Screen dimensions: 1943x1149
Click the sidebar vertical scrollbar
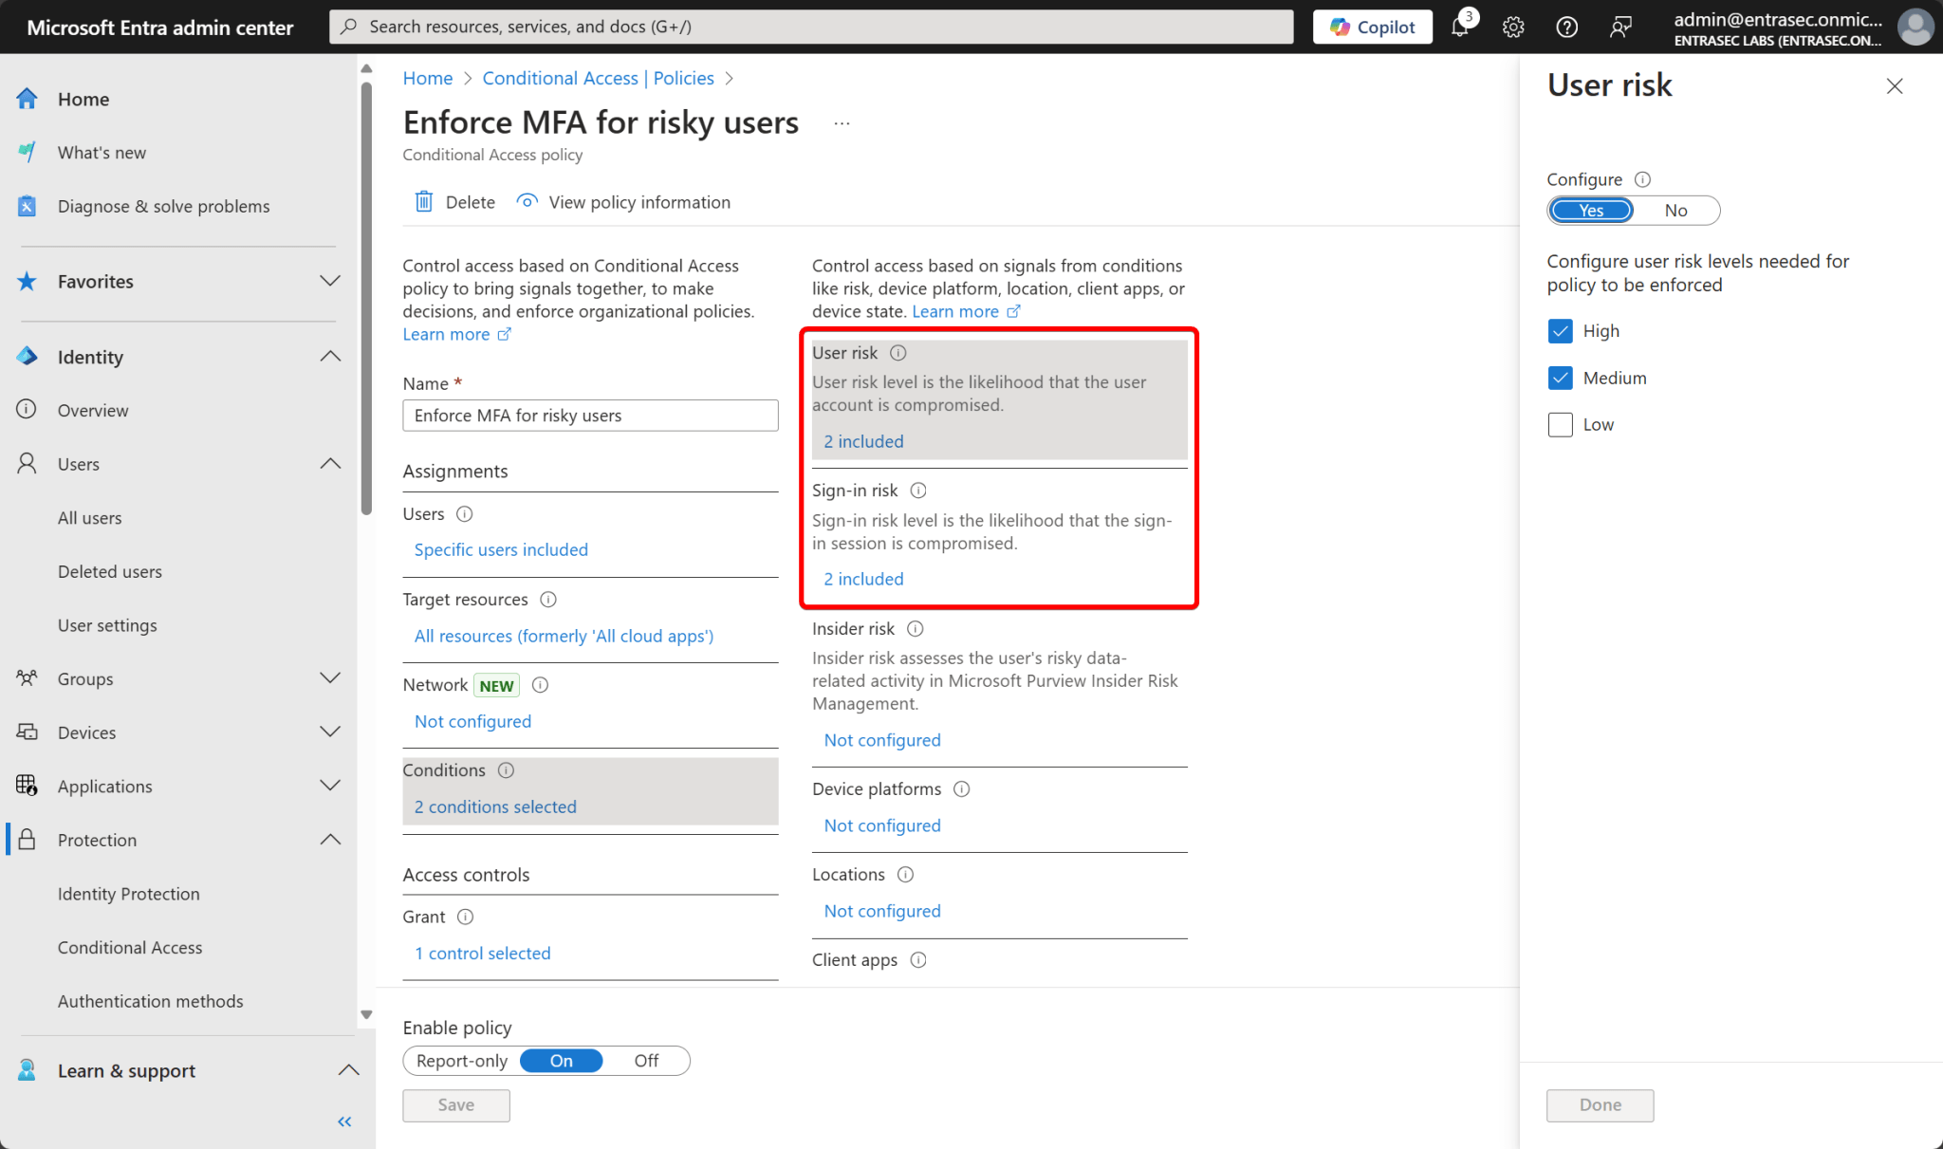(366, 299)
